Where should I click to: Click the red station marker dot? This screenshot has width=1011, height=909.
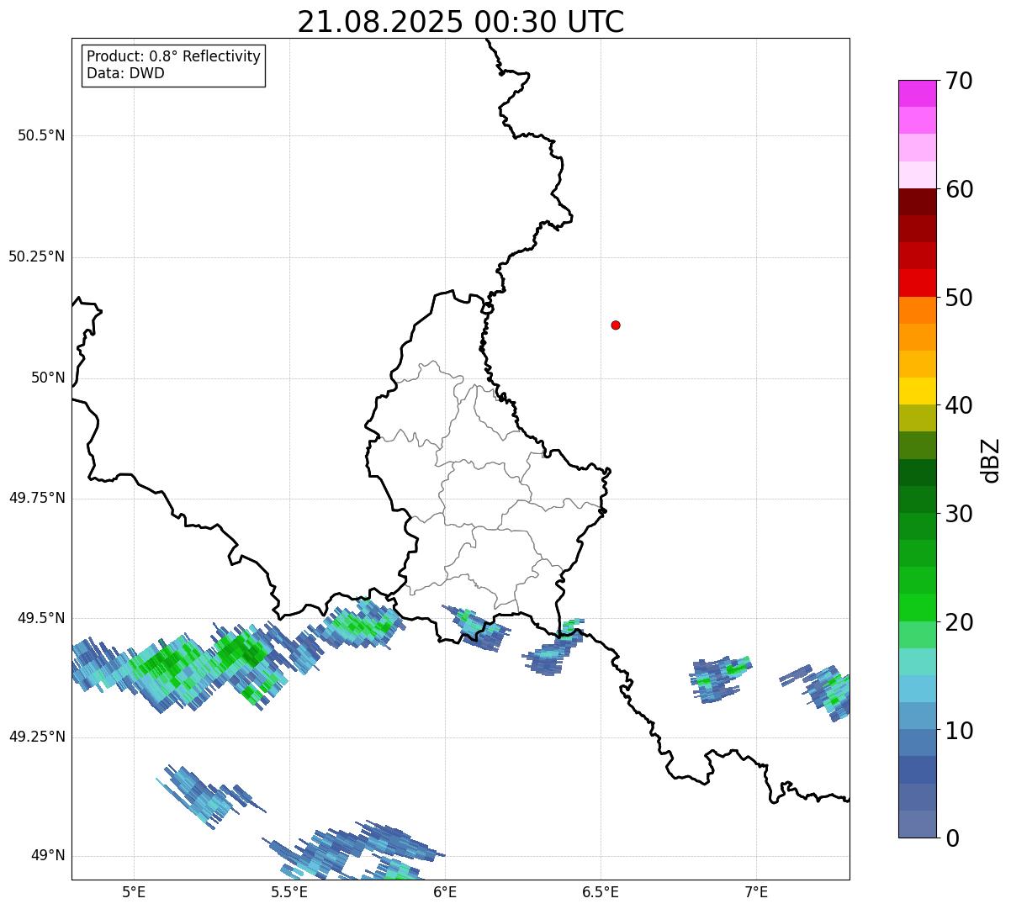click(x=616, y=325)
